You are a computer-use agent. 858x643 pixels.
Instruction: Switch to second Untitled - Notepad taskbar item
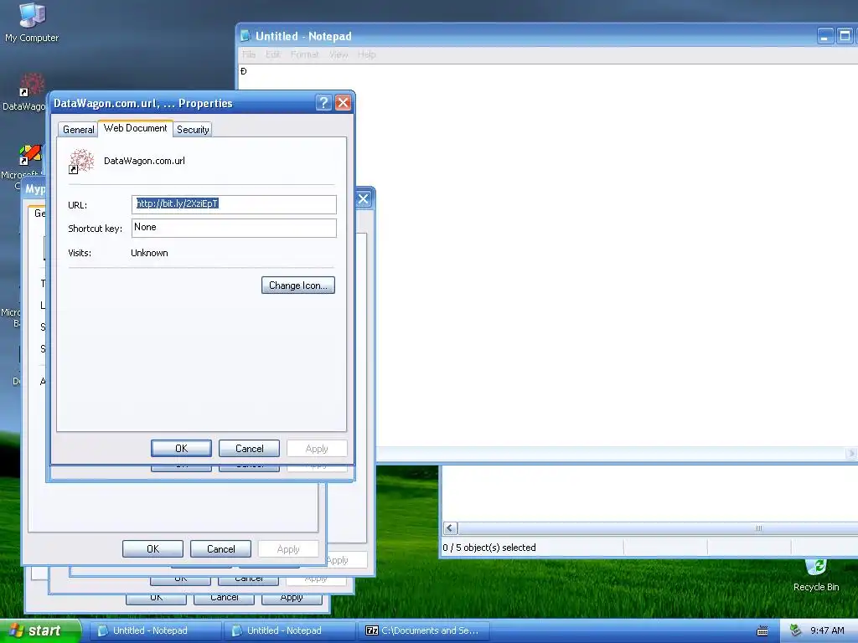(289, 630)
